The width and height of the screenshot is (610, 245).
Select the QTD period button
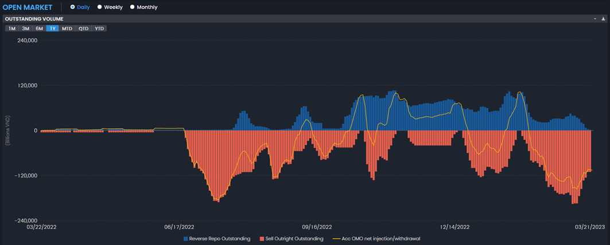pyautogui.click(x=84, y=29)
